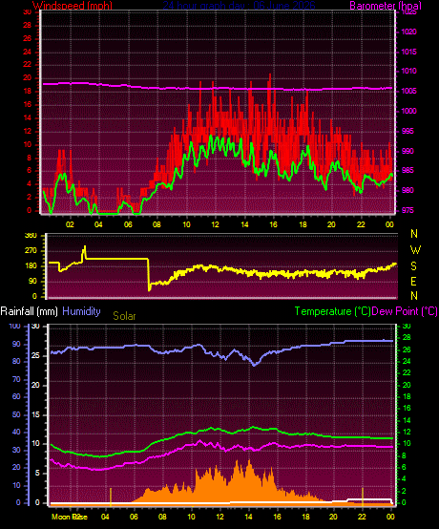Image resolution: width=439 pixels, height=529 pixels.
Task: Click red windspeed axis value 18
Action: tap(27, 91)
